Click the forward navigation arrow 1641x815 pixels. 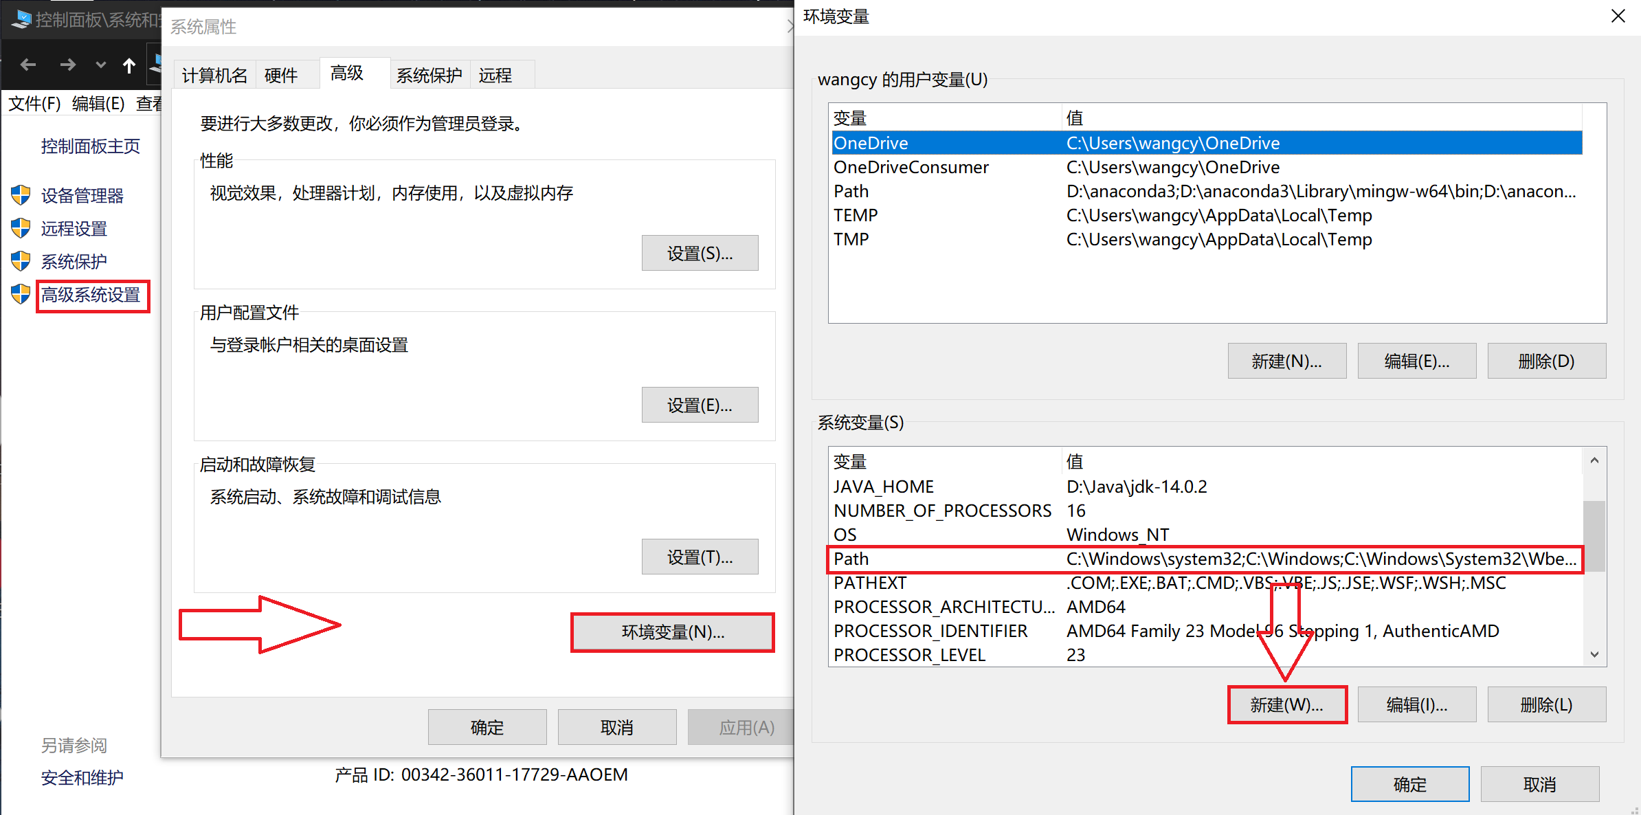tap(67, 65)
